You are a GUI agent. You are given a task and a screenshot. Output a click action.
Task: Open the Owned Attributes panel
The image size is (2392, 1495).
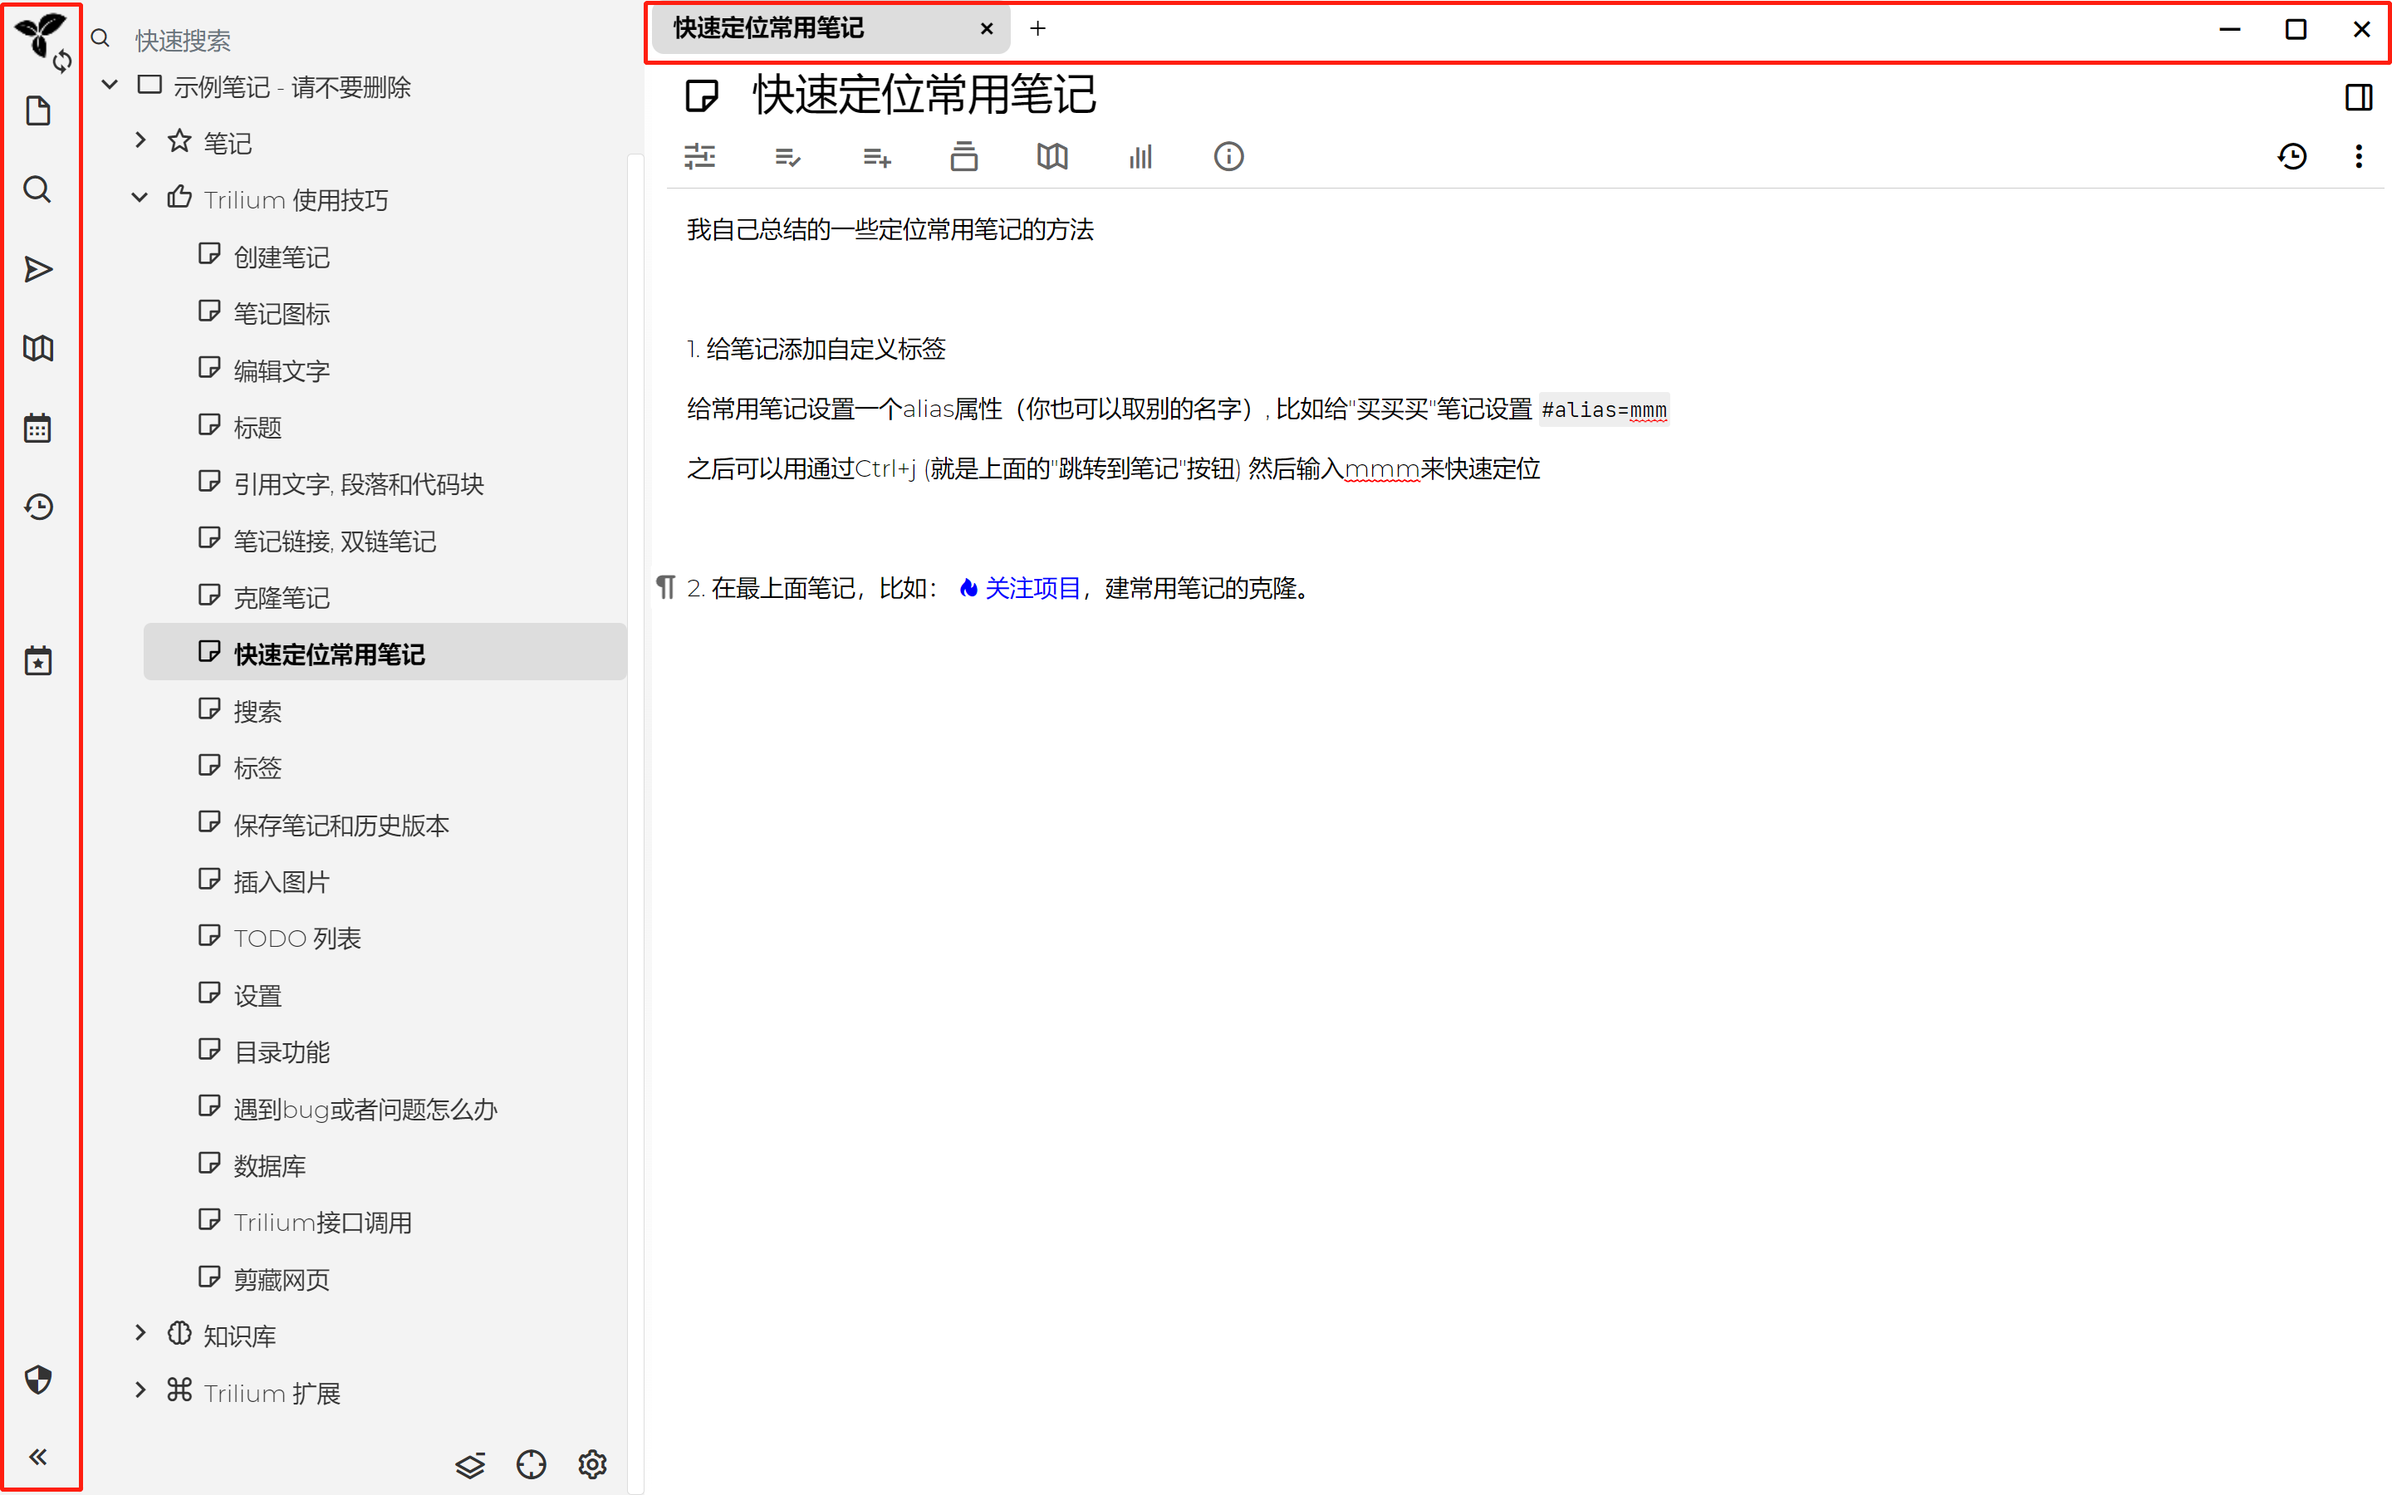click(787, 156)
